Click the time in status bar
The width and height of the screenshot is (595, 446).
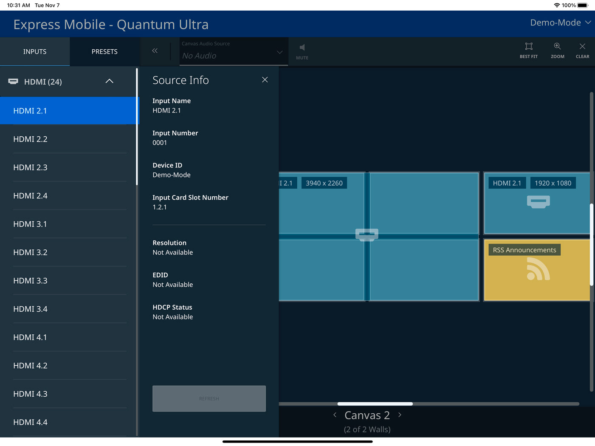19,5
